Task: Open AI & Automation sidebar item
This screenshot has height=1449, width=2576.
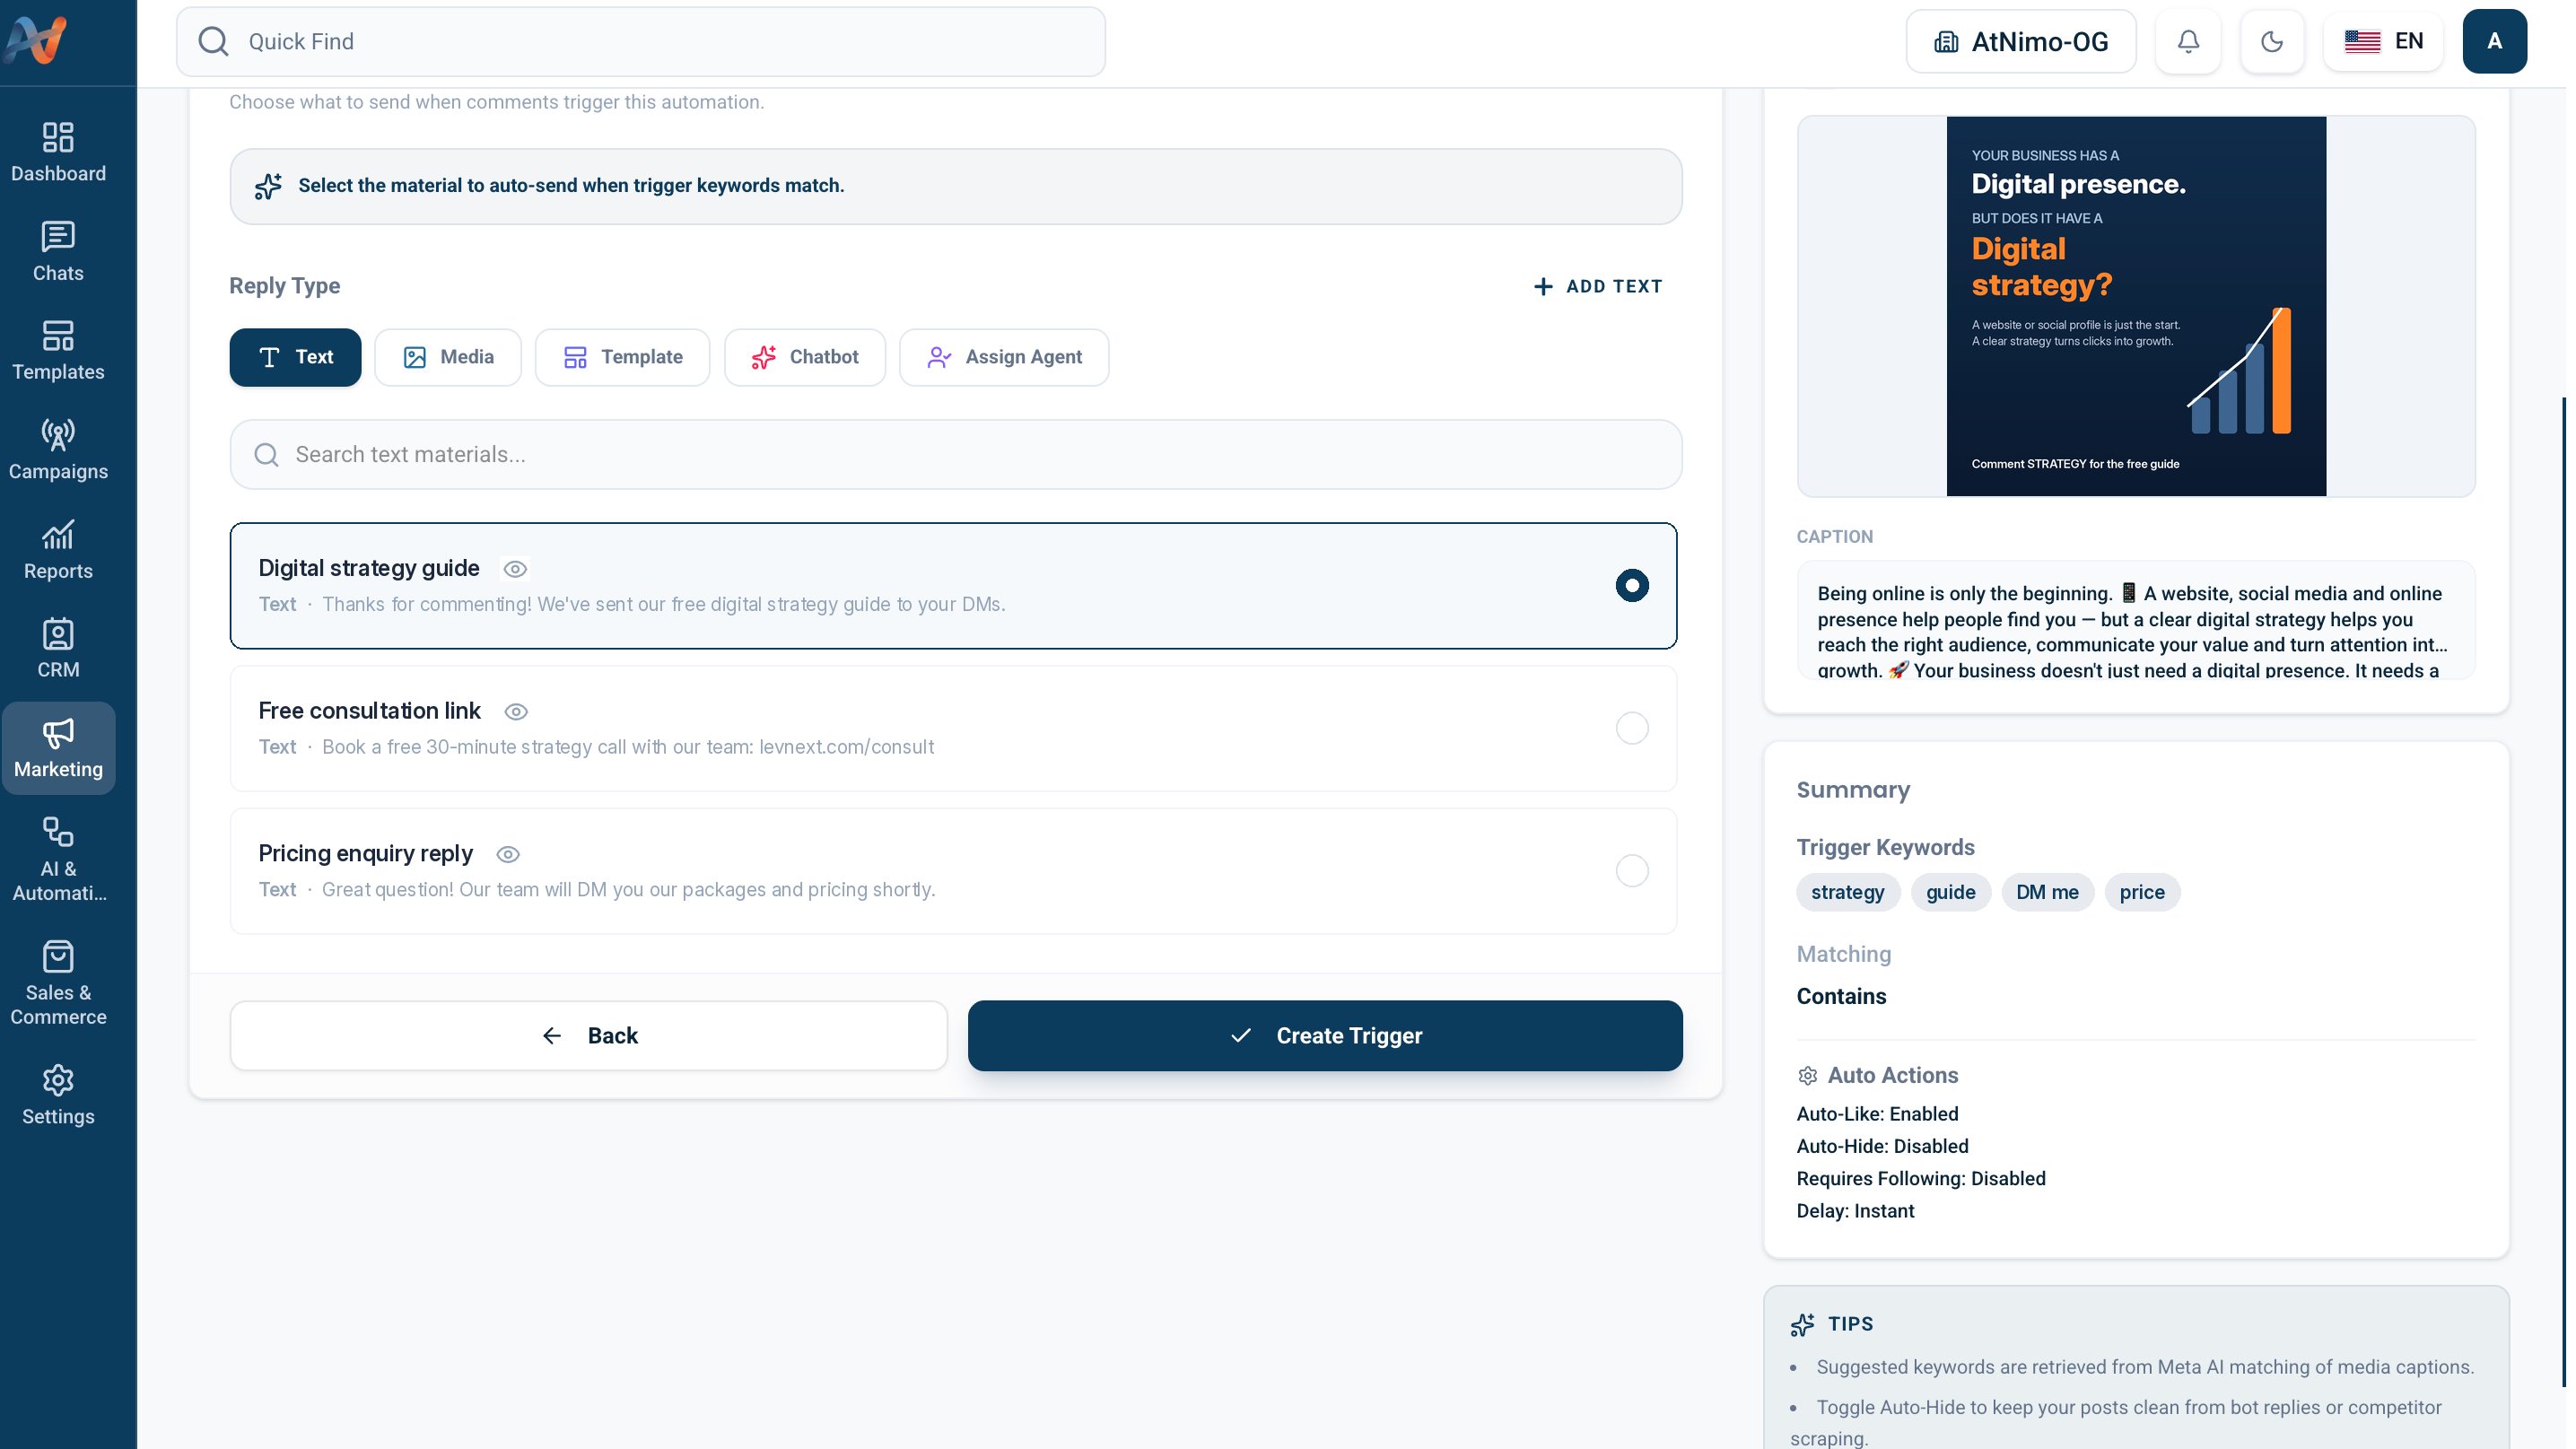Action: click(x=58, y=859)
